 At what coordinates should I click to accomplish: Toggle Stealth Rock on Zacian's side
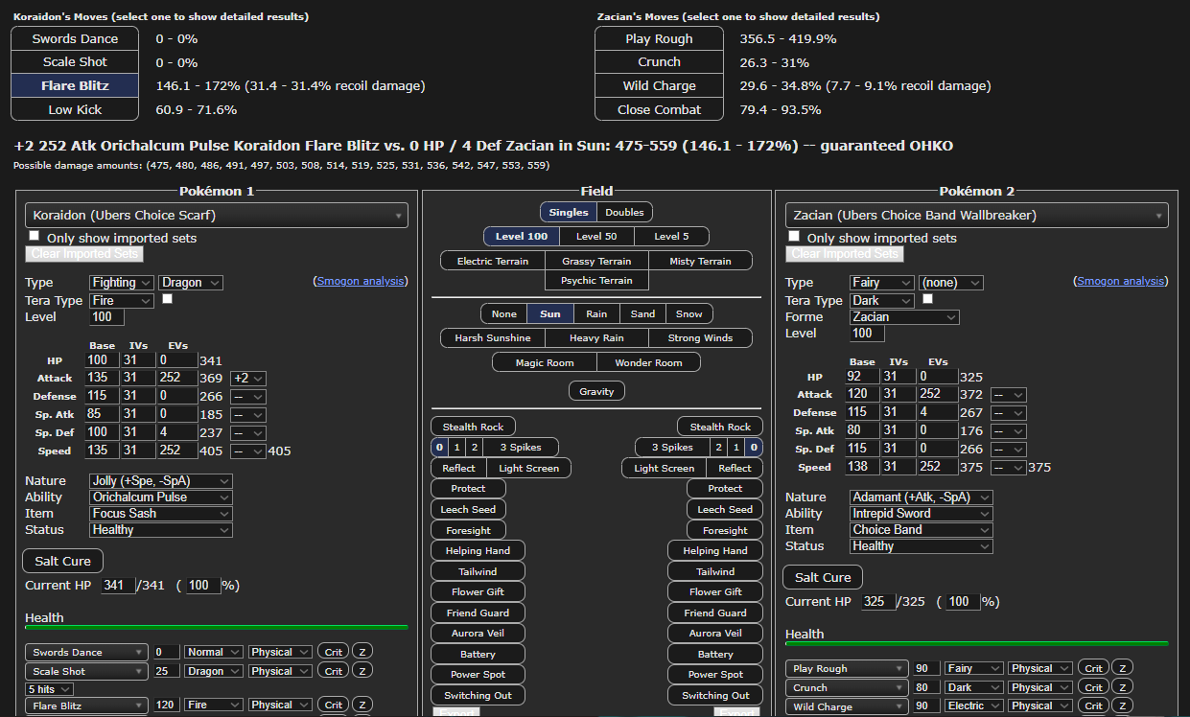[x=720, y=427]
